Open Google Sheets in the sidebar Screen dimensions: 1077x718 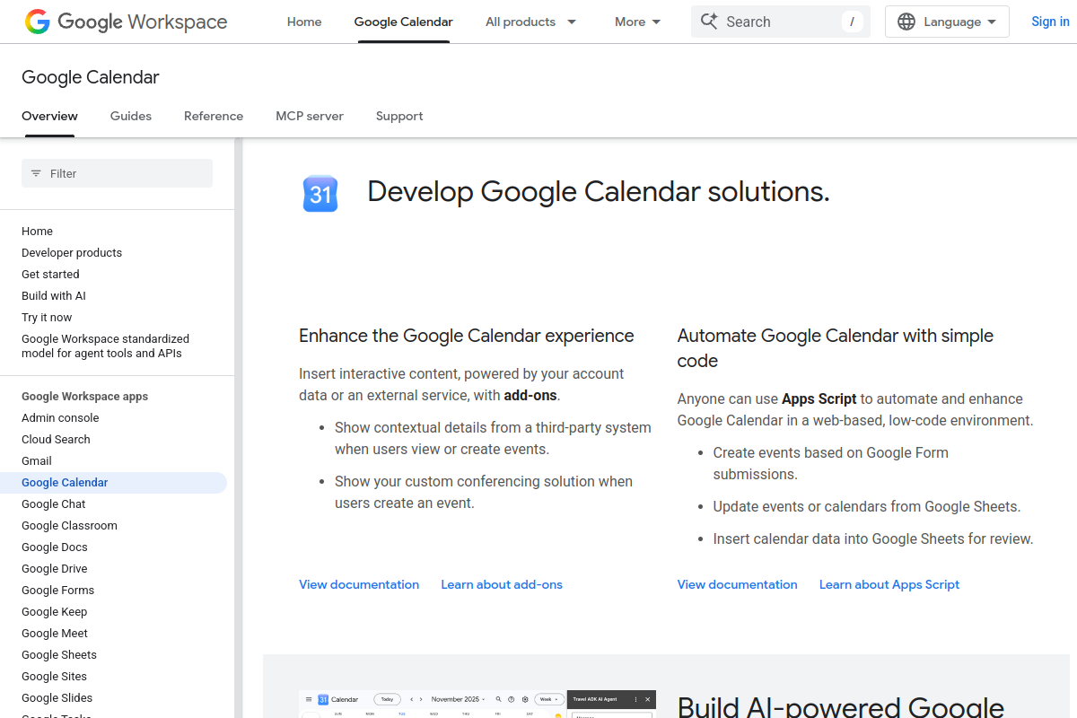pyautogui.click(x=59, y=654)
